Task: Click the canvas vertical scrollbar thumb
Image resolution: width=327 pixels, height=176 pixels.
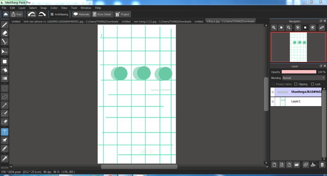Action: [x=266, y=94]
